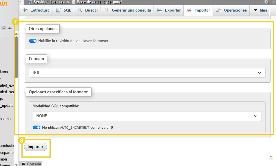Click the collapse all tree icon

[4, 28]
